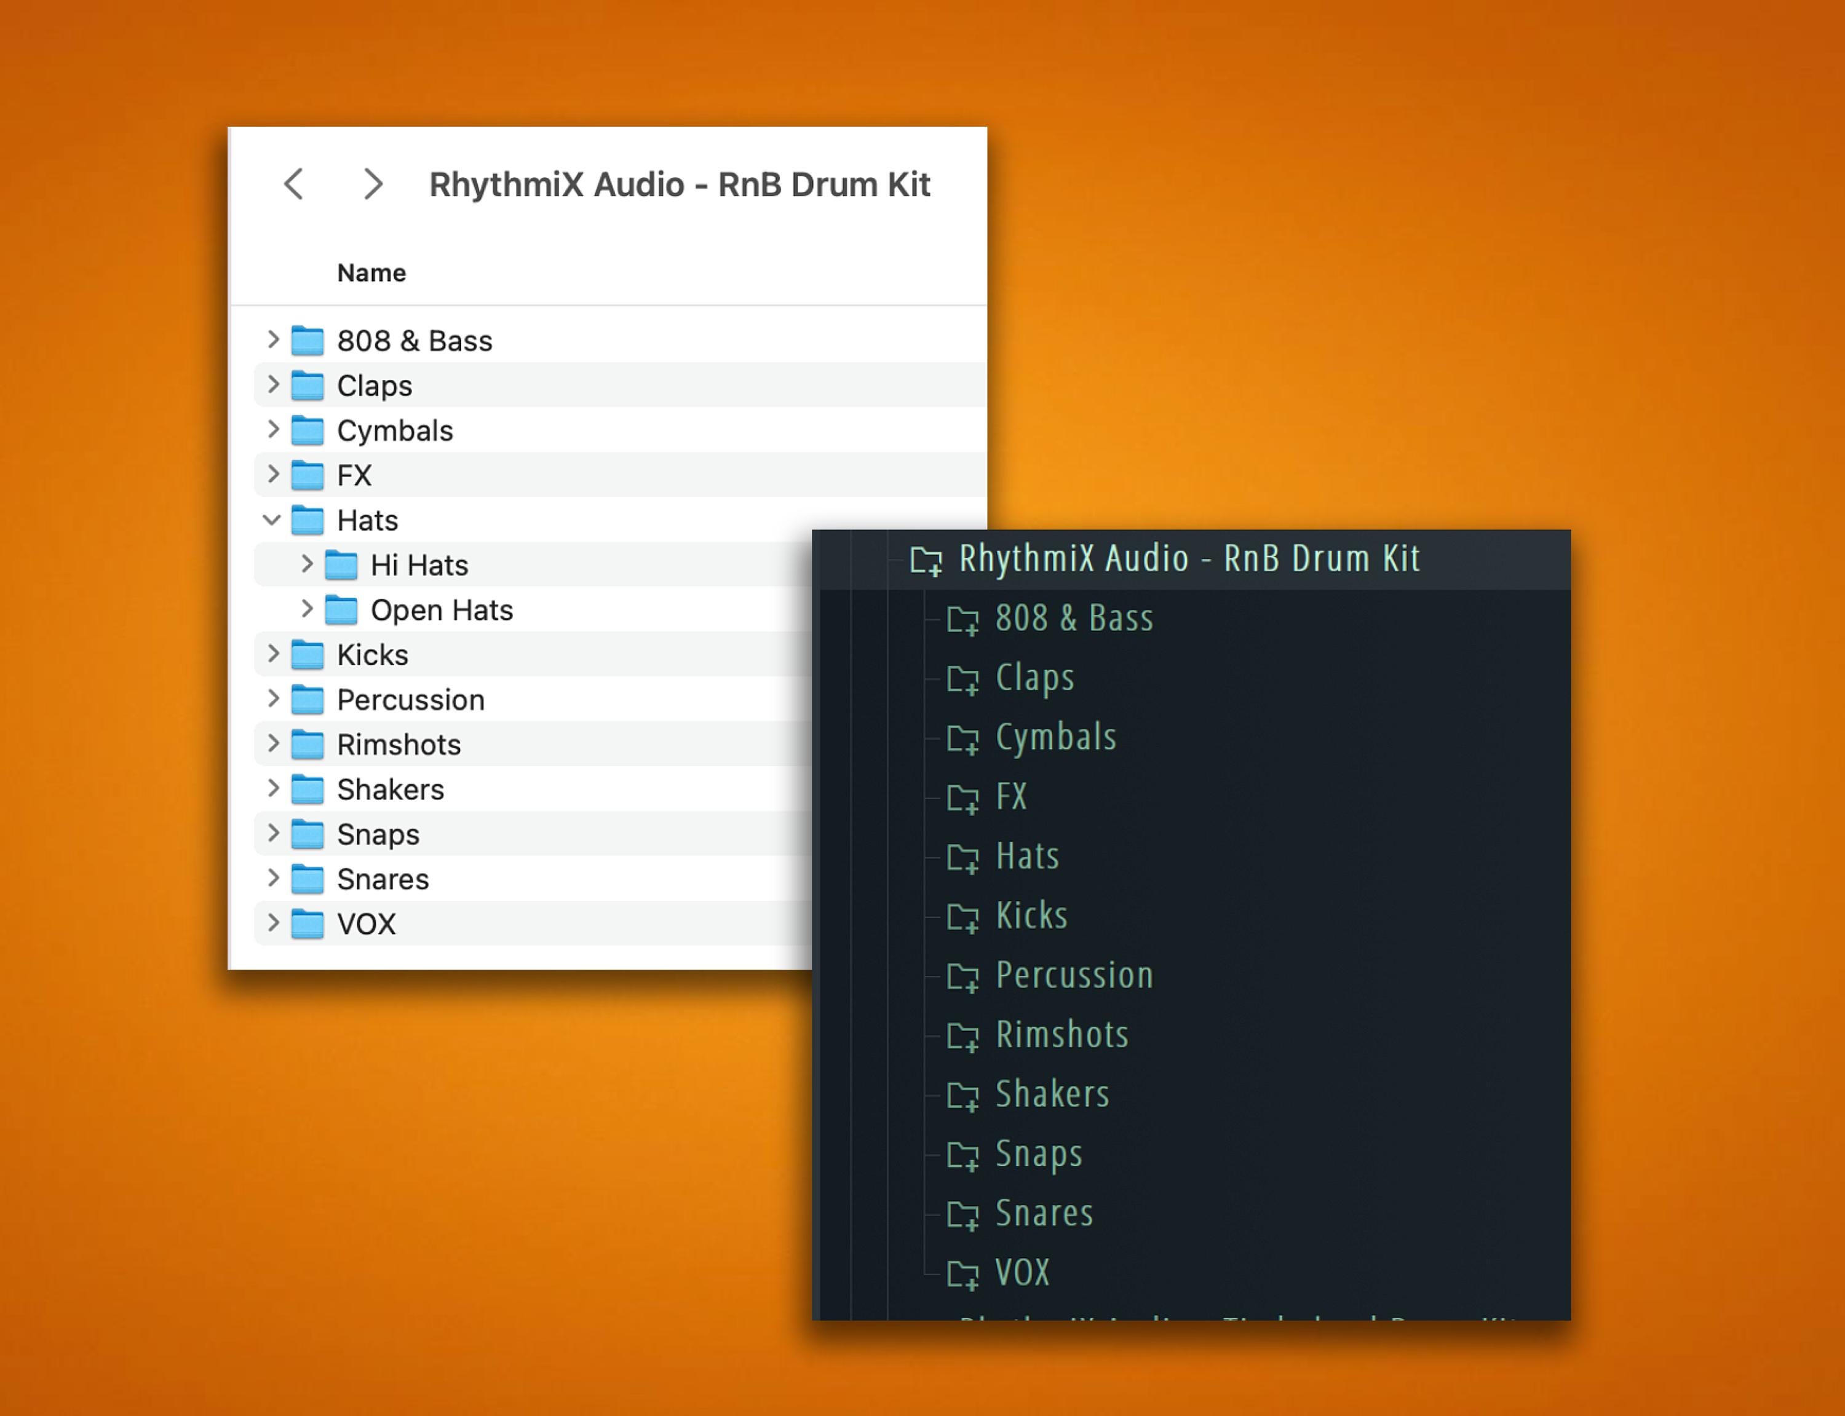
Task: Expand the Snaps folder chevron in Finder
Action: (x=273, y=833)
